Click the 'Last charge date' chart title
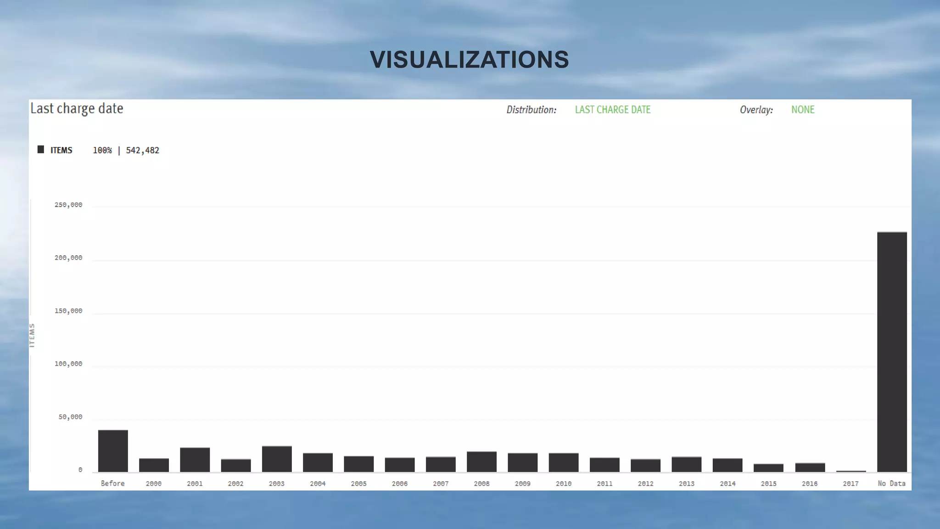Viewport: 940px width, 529px height. [x=77, y=109]
